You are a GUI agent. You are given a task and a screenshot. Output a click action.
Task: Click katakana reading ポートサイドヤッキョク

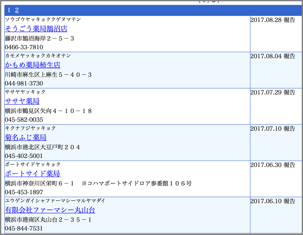coord(33,165)
